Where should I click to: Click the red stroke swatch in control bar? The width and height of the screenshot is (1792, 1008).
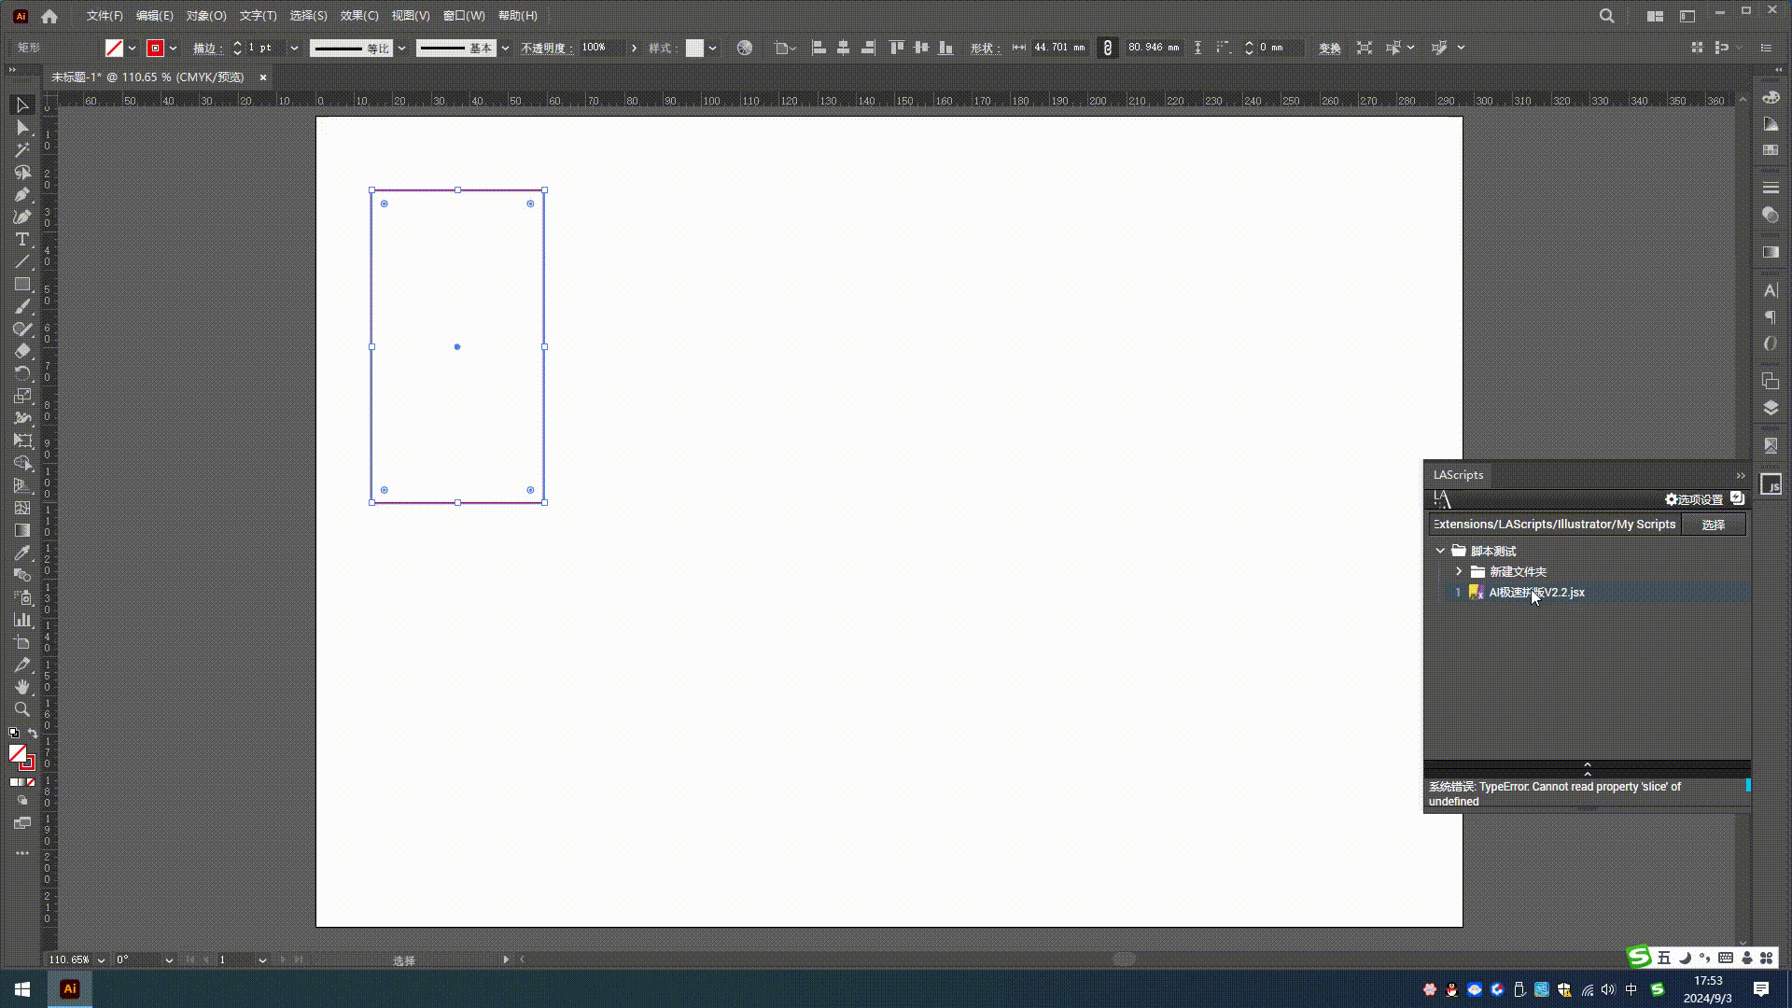coord(155,48)
